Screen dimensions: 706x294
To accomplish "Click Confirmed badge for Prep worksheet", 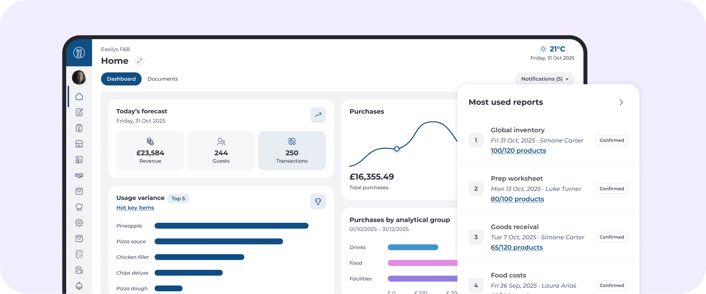I will (x=612, y=189).
